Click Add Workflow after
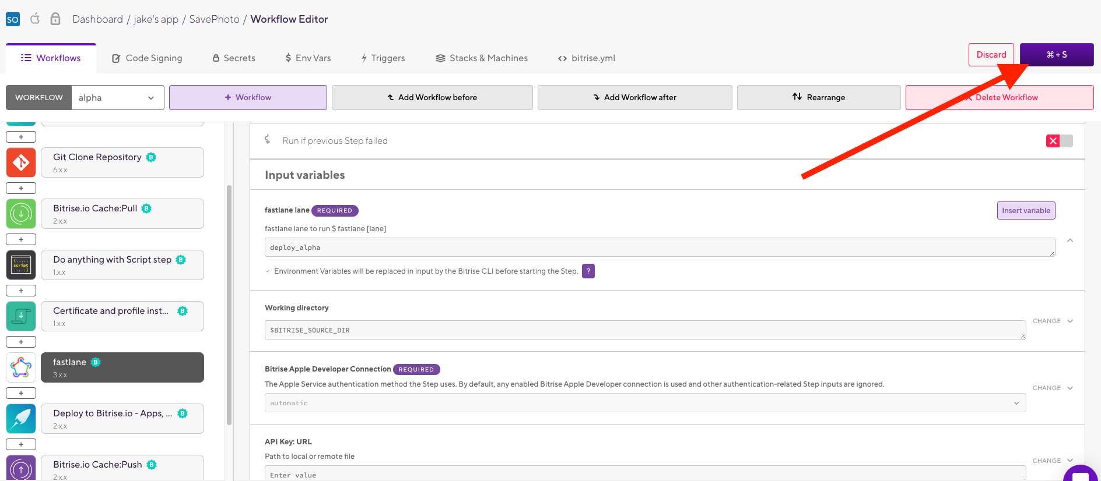This screenshot has height=481, width=1101. click(634, 97)
